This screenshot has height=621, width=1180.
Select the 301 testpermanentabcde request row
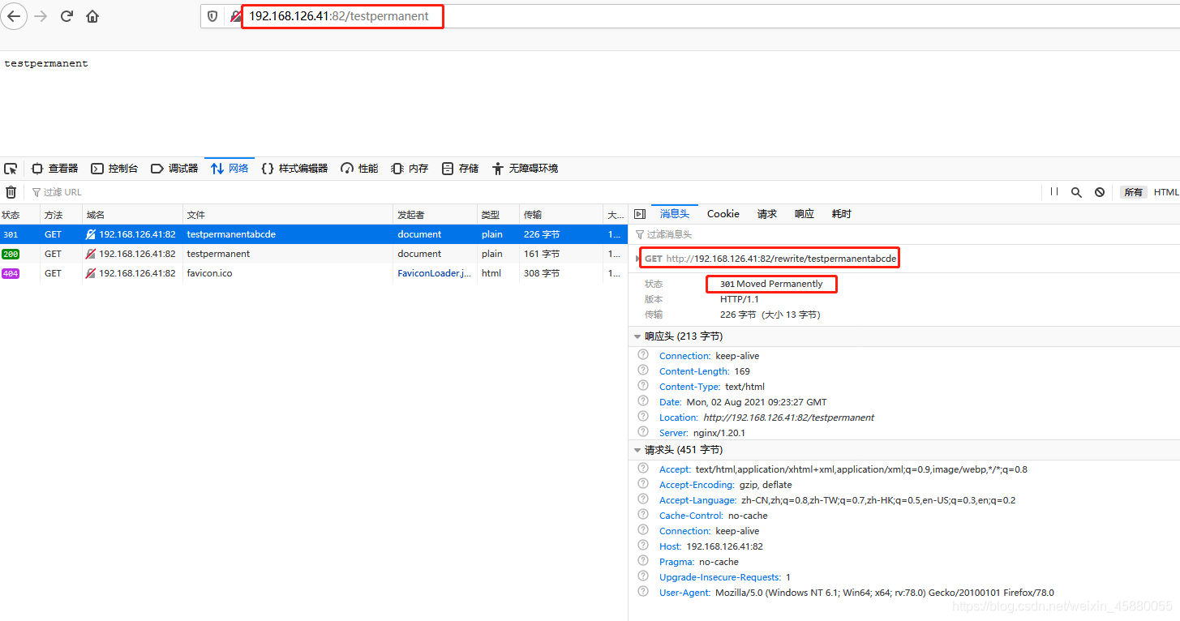point(314,234)
